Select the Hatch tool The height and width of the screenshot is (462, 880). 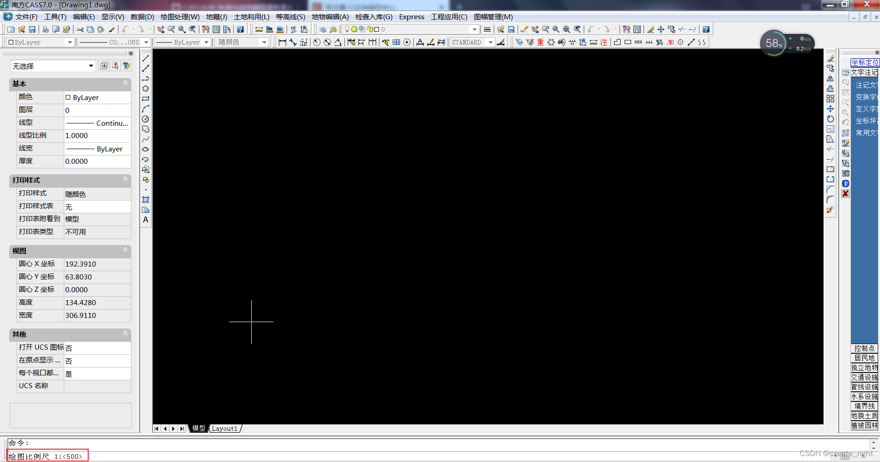coord(146,200)
